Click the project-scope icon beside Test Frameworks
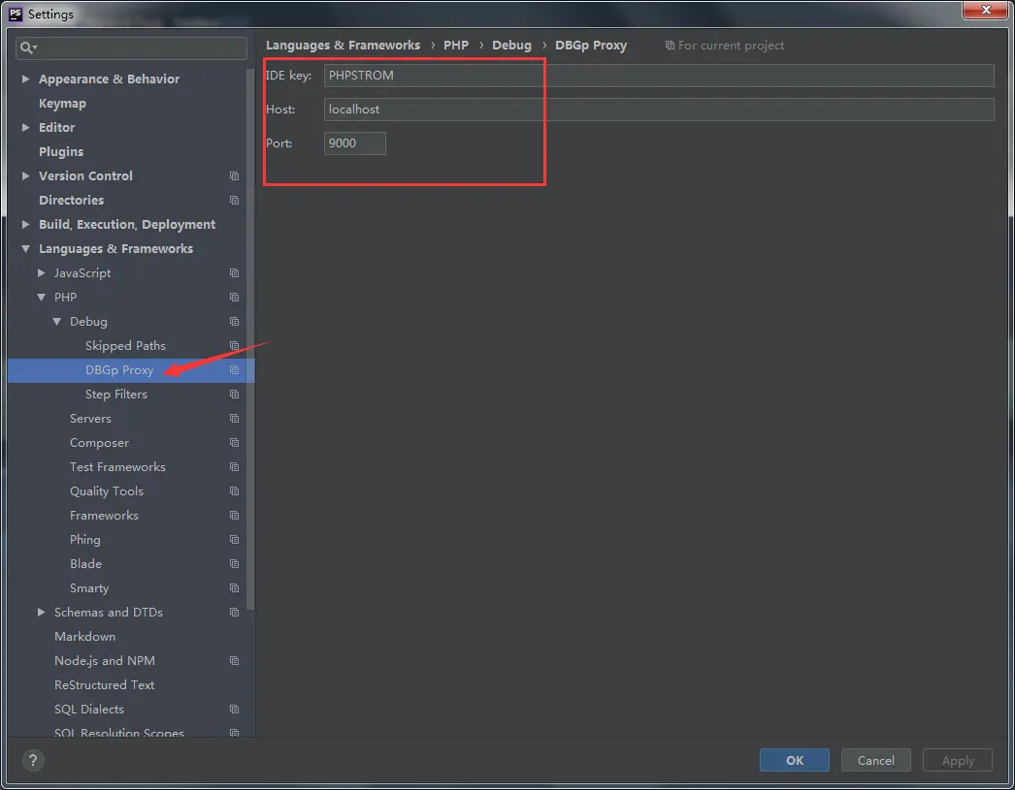The height and width of the screenshot is (790, 1015). (234, 467)
